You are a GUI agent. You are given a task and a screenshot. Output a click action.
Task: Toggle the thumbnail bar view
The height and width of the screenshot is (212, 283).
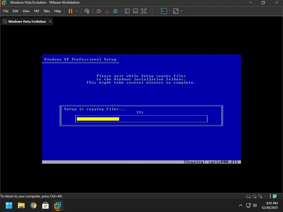(135, 11)
